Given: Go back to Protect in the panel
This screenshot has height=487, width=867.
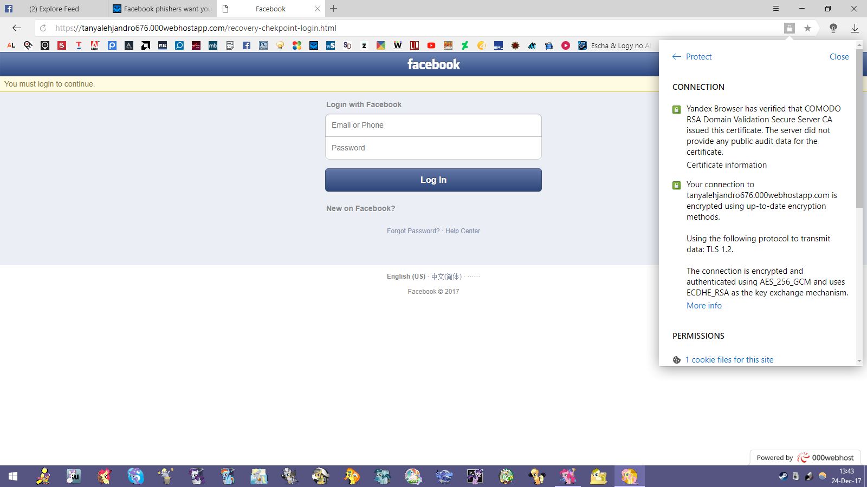Looking at the screenshot, I should 692,57.
